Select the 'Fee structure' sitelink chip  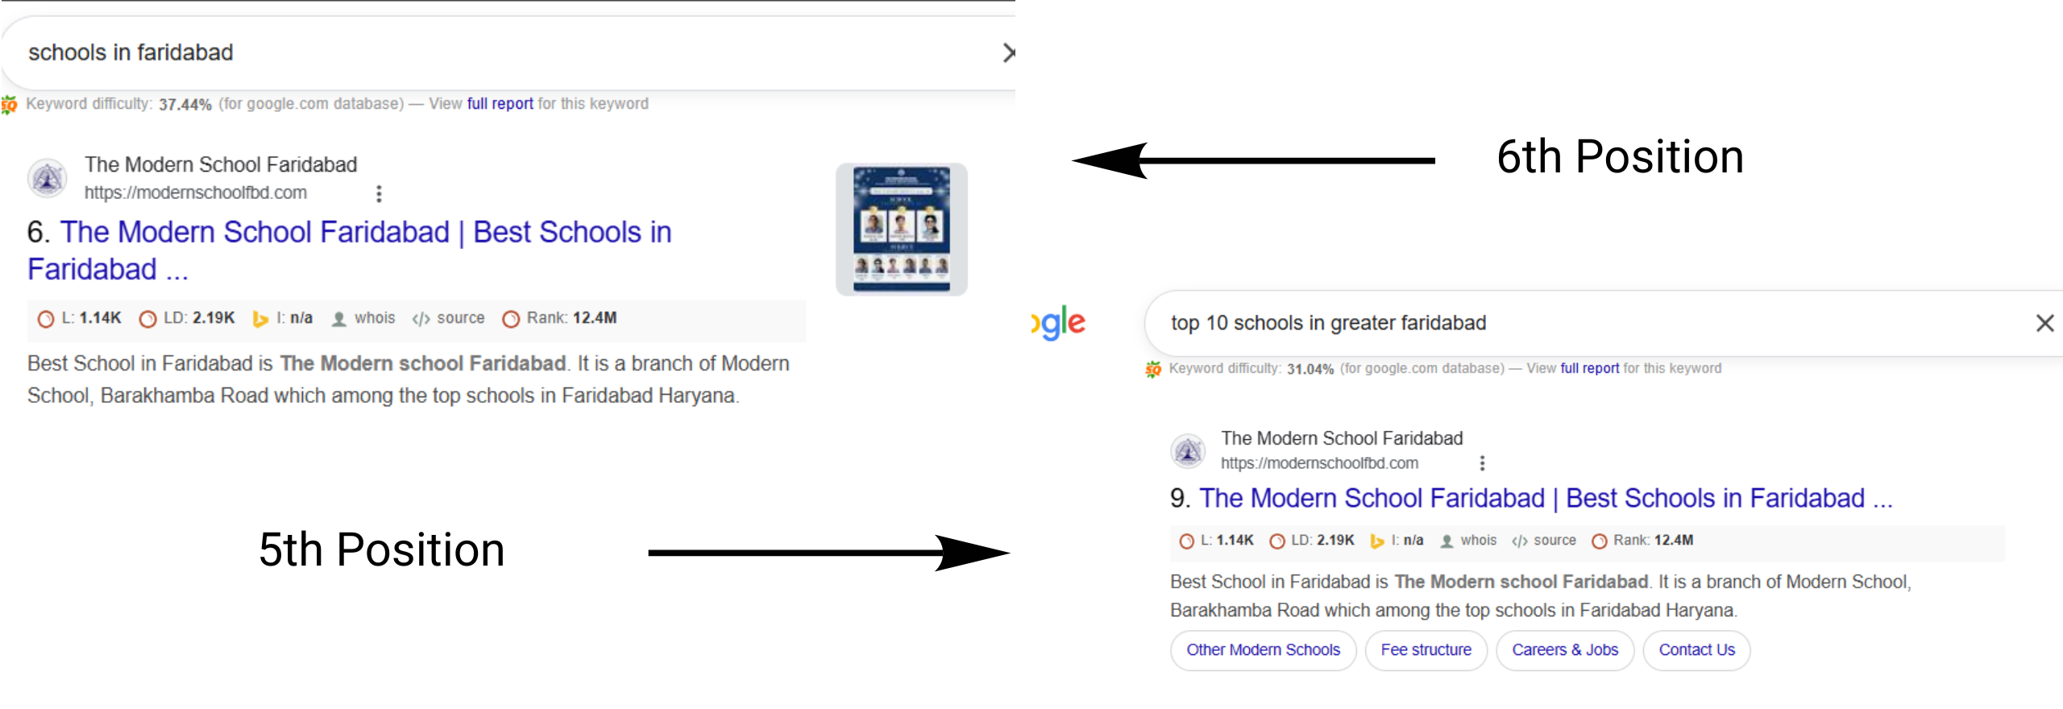point(1426,650)
